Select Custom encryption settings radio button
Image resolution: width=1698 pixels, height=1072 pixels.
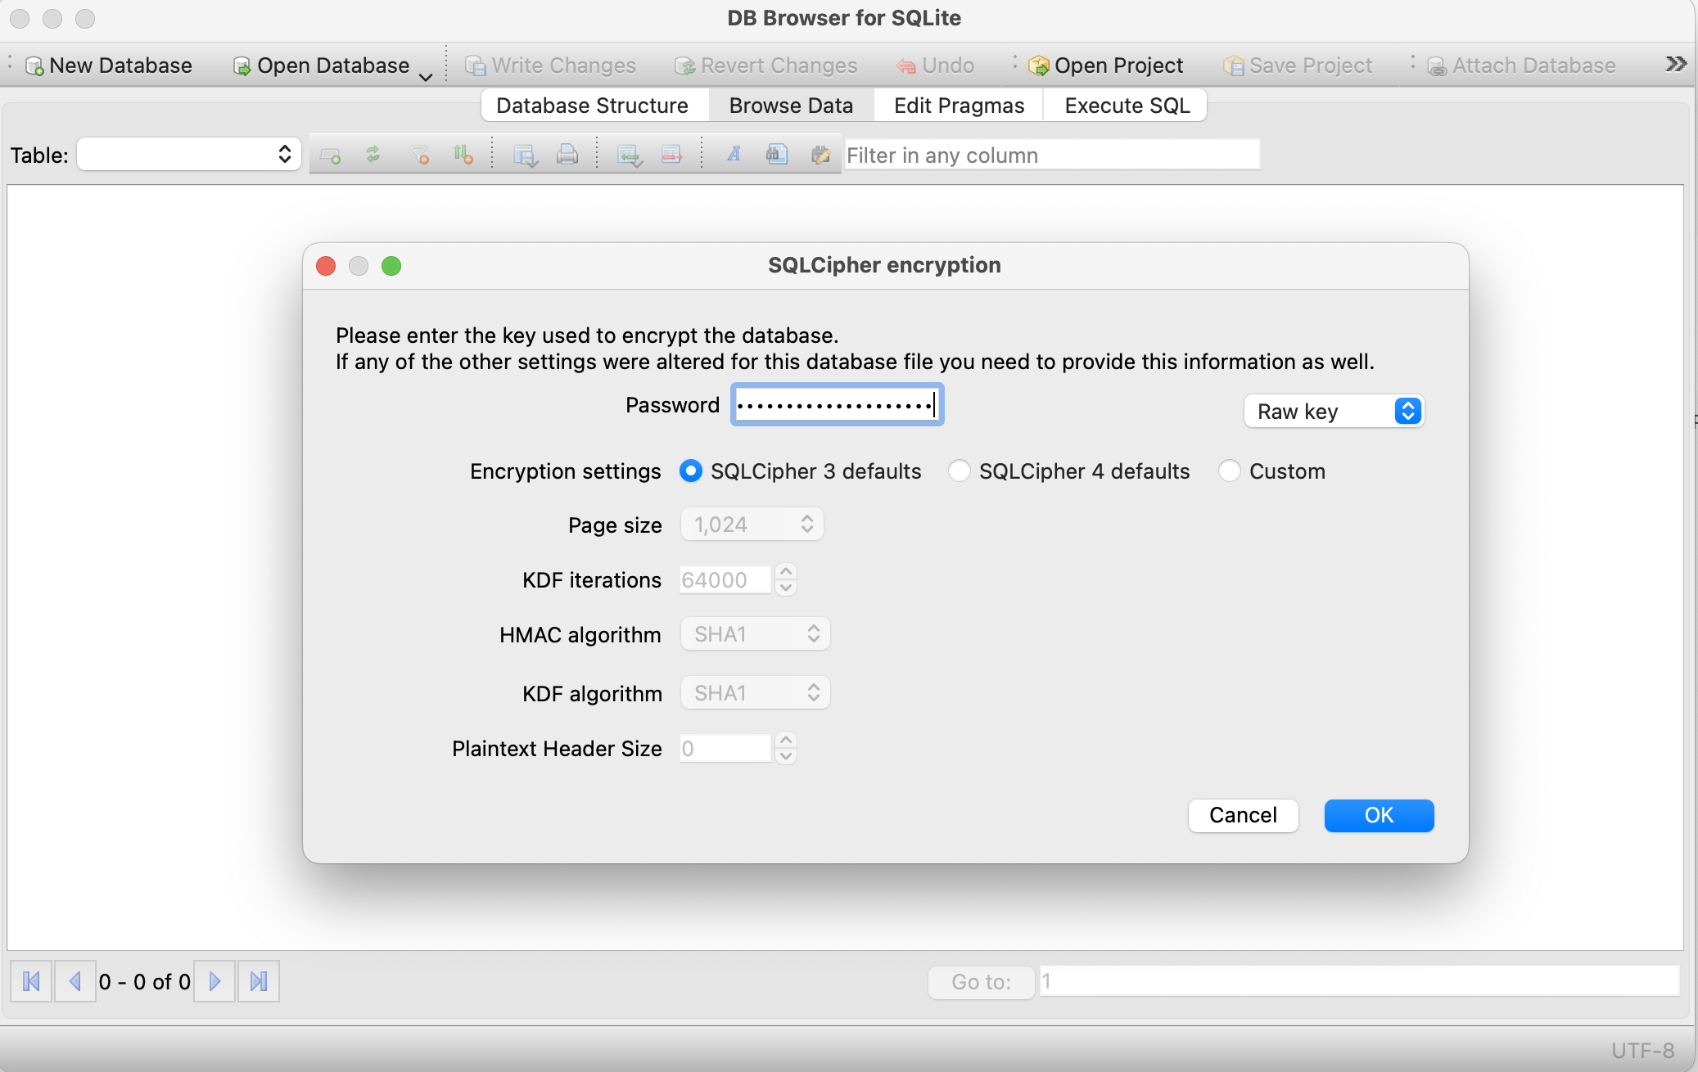pos(1230,471)
